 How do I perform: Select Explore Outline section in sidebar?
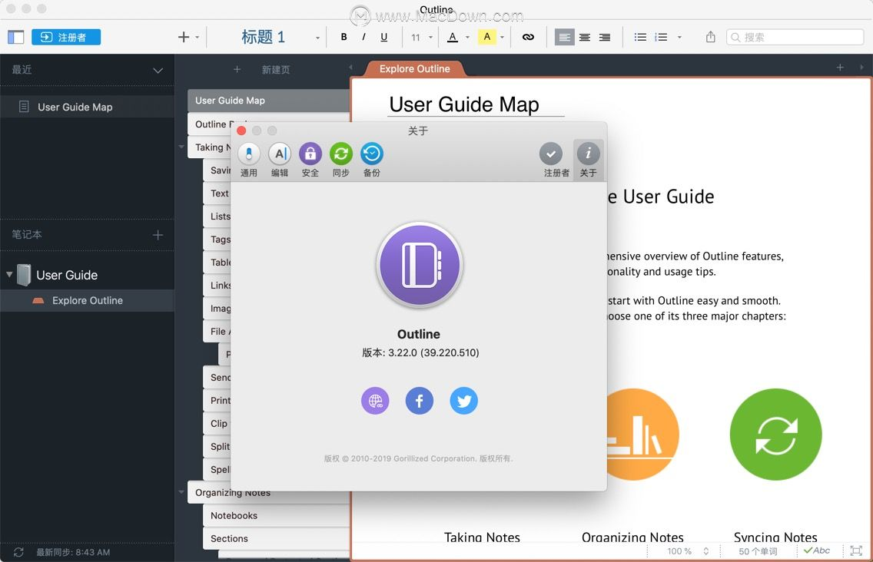[x=88, y=300]
